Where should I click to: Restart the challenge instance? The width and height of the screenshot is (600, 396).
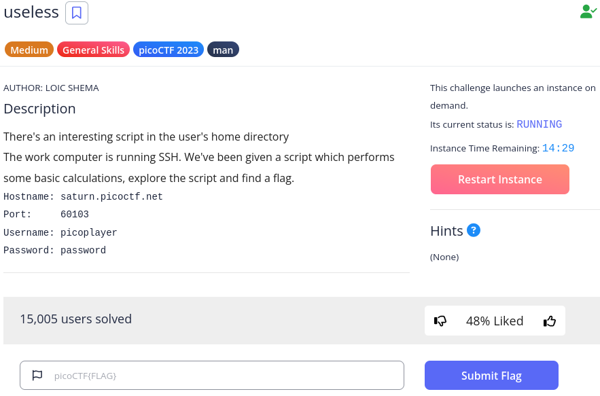[499, 179]
